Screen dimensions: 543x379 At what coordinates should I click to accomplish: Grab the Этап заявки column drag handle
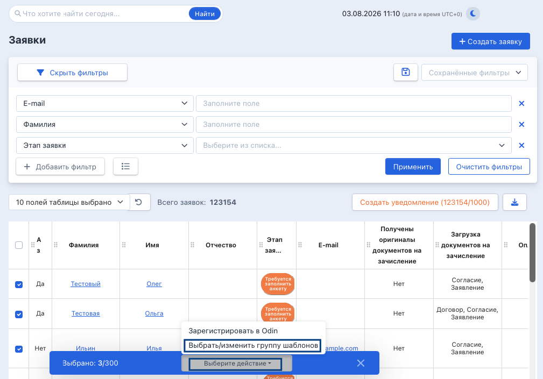pos(261,245)
